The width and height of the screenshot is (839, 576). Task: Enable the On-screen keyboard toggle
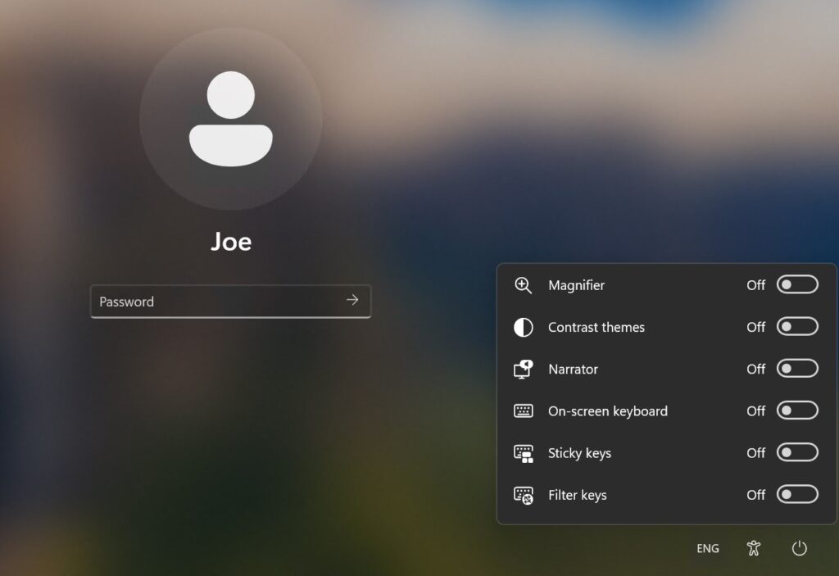tap(796, 410)
